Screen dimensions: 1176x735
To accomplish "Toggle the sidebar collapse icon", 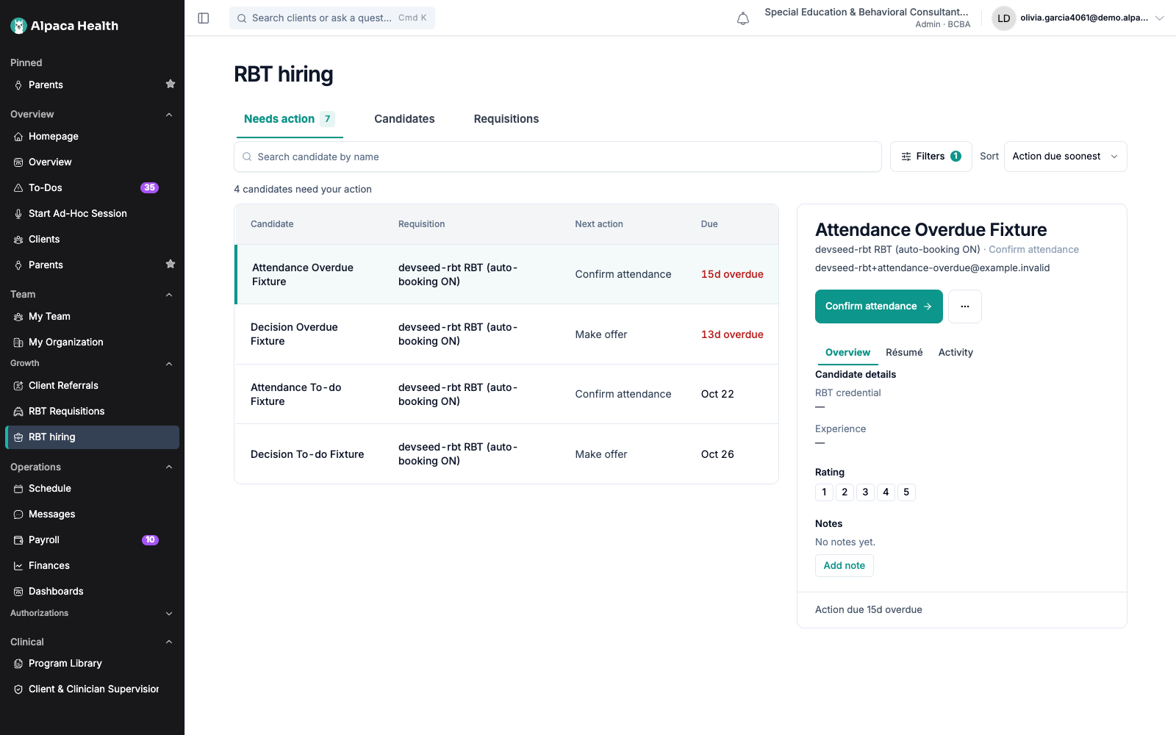I will 204,18.
